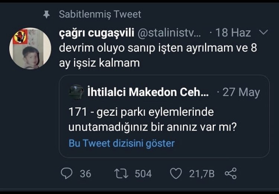The width and height of the screenshot is (279, 194).
Task: Tap the reply speech bubble icon
Action: [66, 173]
